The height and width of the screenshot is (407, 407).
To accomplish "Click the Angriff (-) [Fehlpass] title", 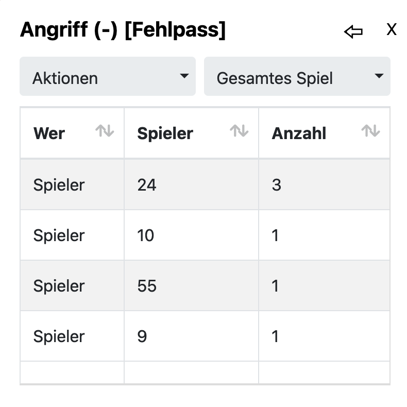I will [123, 30].
